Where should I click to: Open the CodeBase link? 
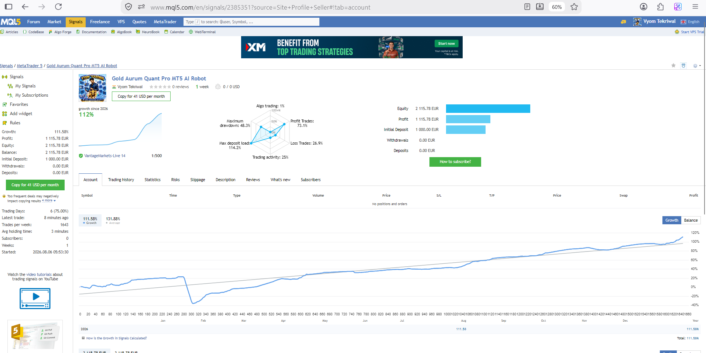coord(33,32)
